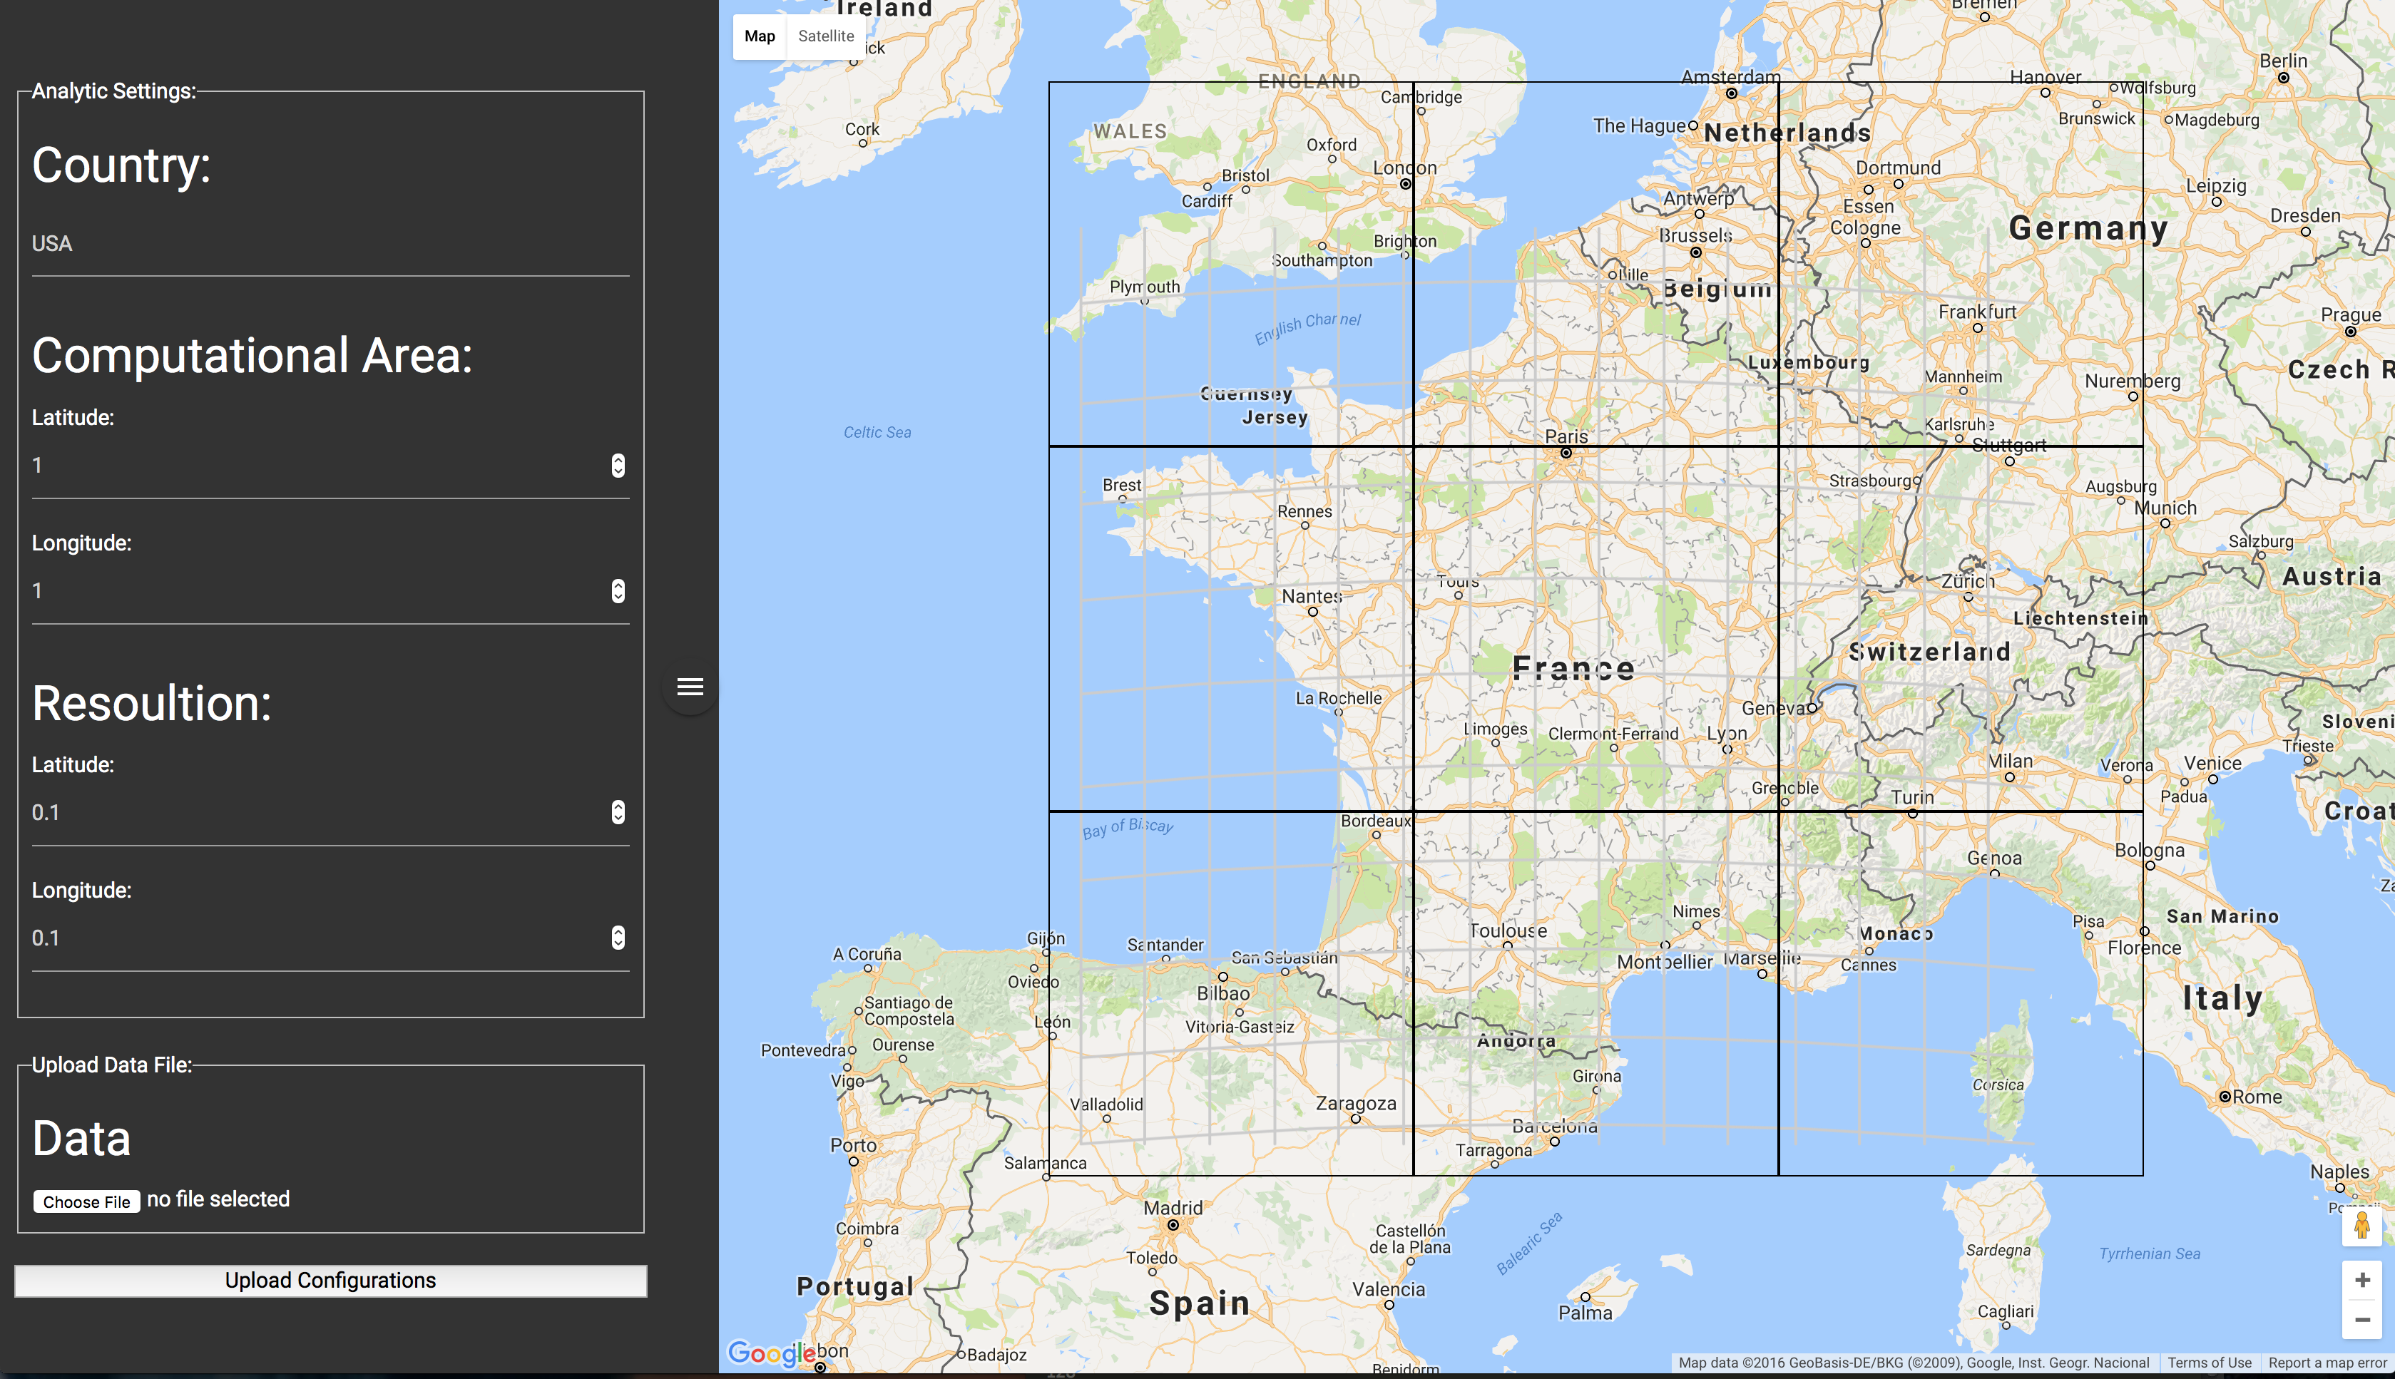The height and width of the screenshot is (1379, 2395).
Task: Select the Map view tab
Action: point(759,36)
